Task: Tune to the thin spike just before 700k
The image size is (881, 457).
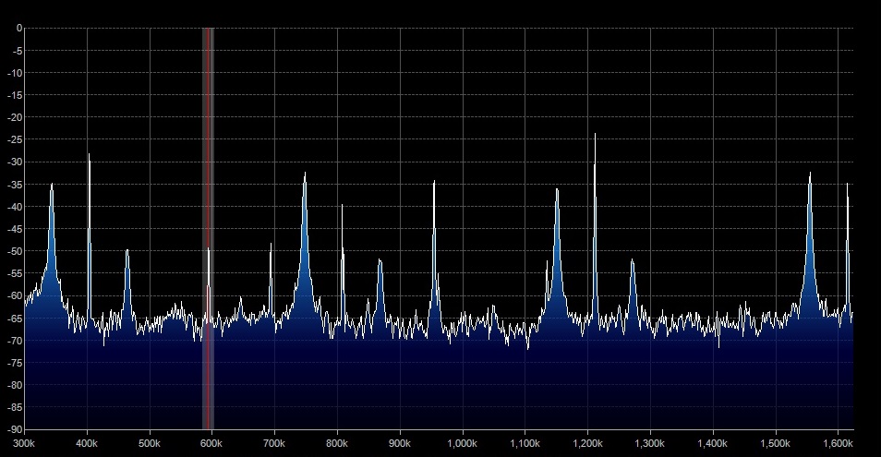Action: tap(271, 281)
